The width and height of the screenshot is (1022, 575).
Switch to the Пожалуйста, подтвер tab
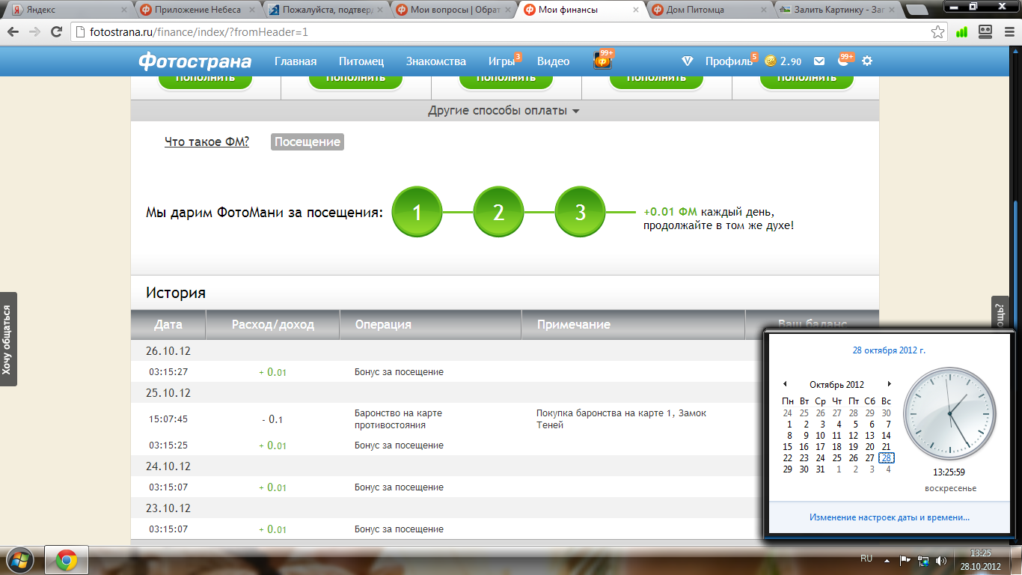tap(325, 10)
